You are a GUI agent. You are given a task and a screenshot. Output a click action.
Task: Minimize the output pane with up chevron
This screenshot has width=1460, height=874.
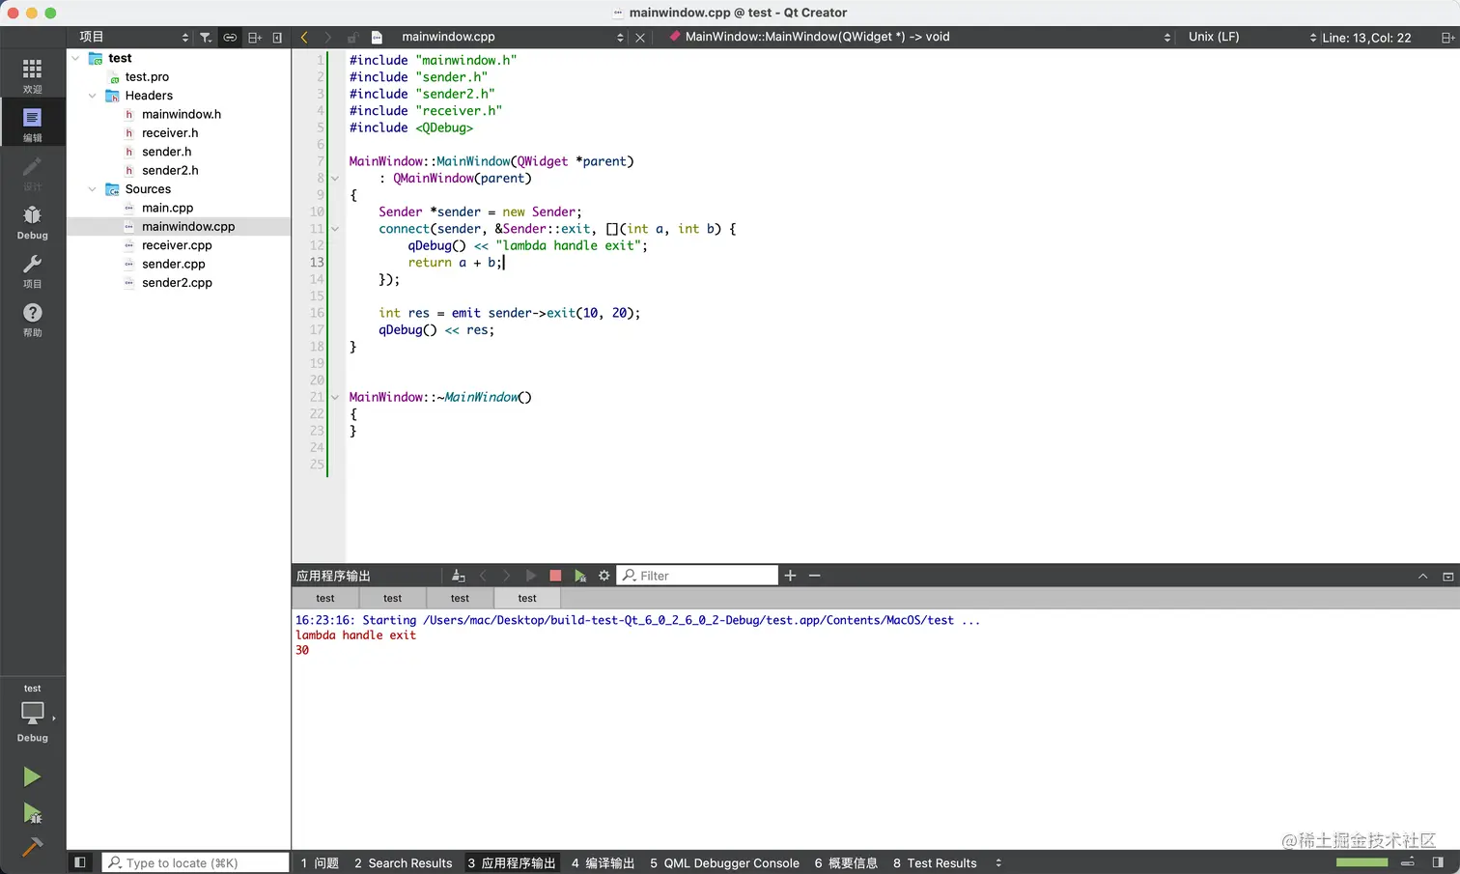(x=1422, y=577)
